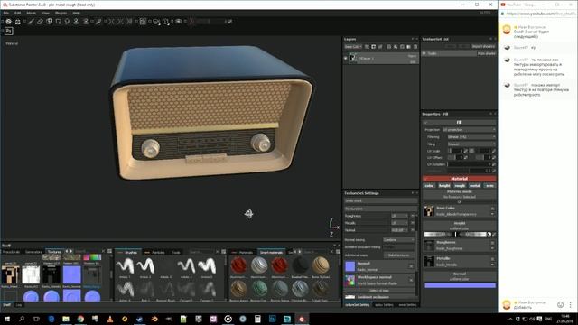Switch to the Log tab
578x325 pixels.
19,305
